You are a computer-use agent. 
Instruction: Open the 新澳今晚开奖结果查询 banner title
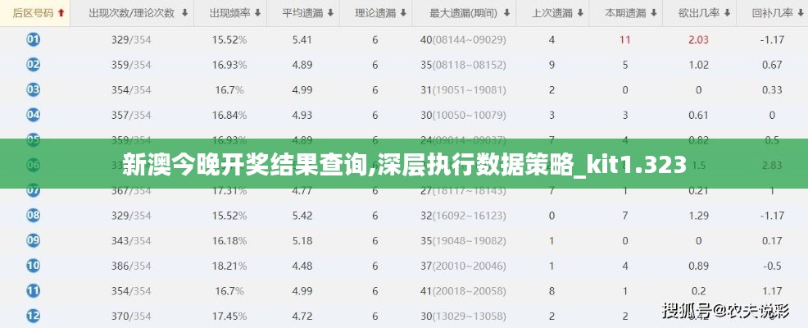point(404,166)
